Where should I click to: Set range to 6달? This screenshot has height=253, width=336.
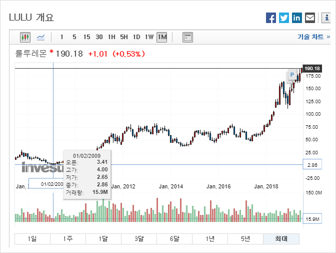tap(174, 239)
